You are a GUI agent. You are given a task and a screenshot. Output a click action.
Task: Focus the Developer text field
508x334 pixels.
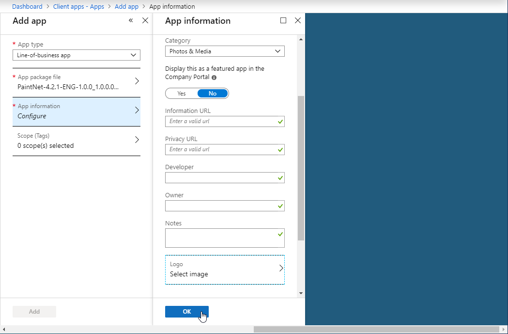pyautogui.click(x=221, y=178)
